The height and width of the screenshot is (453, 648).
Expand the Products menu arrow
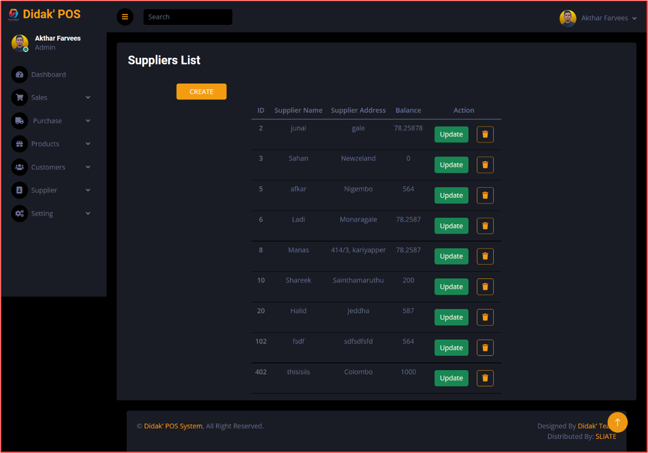click(x=88, y=144)
